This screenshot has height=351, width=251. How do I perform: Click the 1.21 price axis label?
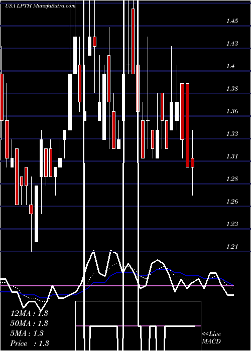[x=232, y=247]
